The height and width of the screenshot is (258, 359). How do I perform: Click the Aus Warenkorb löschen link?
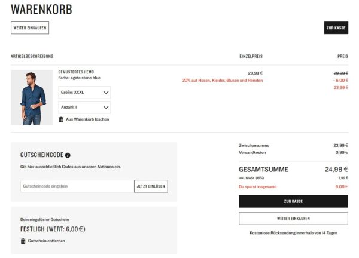[x=87, y=119]
